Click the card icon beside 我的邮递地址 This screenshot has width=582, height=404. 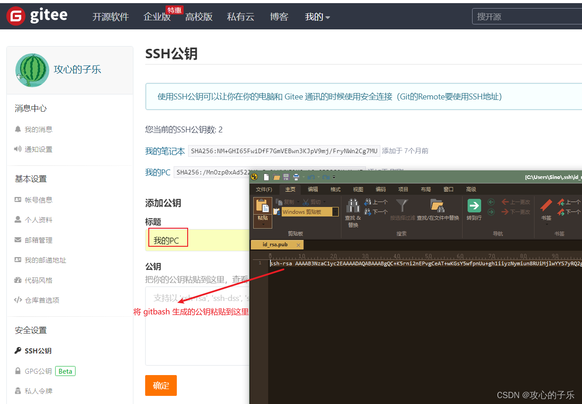pyautogui.click(x=18, y=260)
